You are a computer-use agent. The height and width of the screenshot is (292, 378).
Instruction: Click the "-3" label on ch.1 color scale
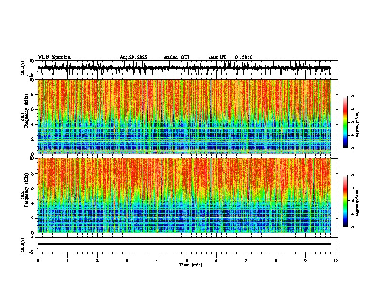[x=352, y=96]
